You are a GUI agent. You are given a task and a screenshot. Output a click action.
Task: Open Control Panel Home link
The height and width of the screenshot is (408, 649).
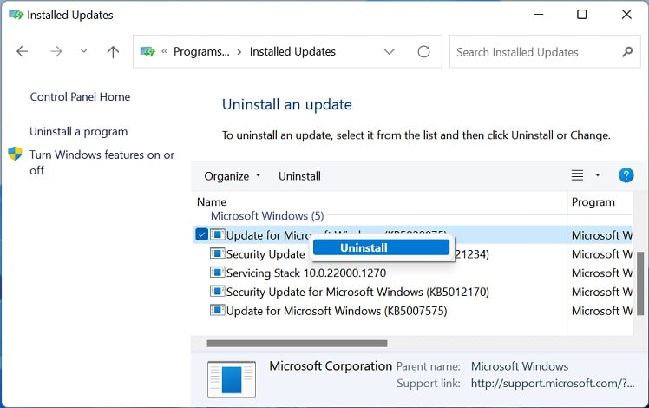click(x=80, y=97)
